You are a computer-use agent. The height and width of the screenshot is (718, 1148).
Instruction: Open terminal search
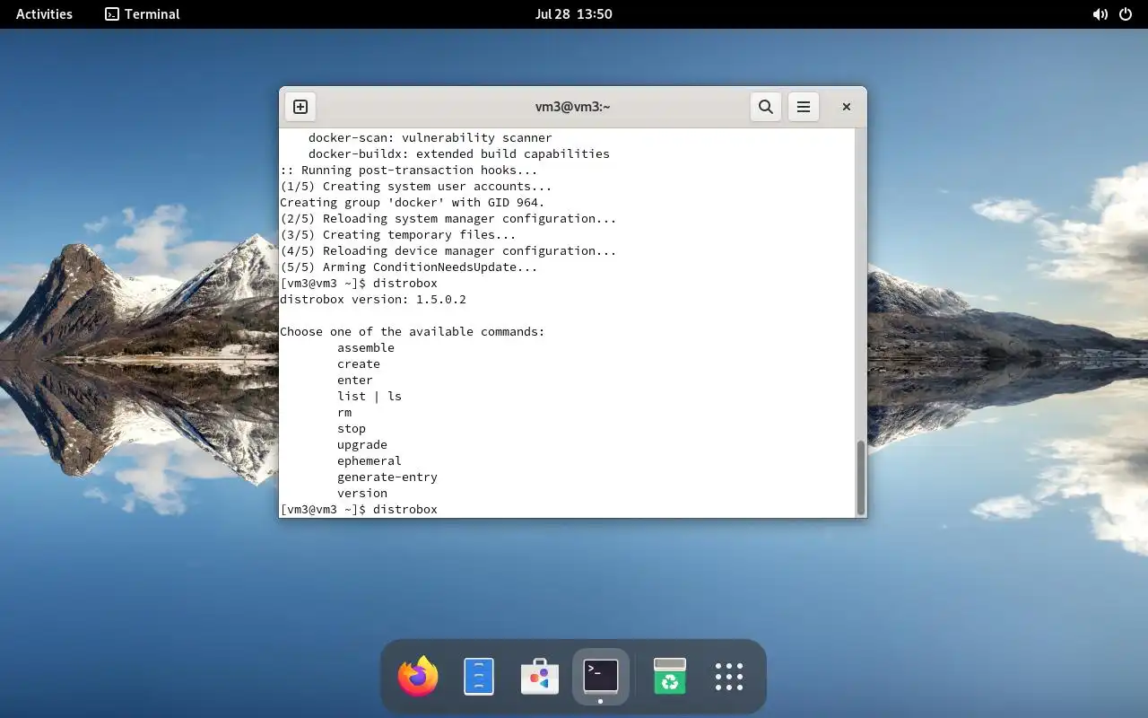click(766, 107)
